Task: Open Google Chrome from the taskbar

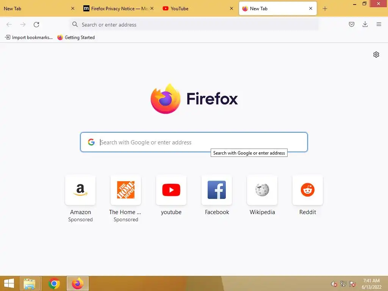Action: pos(54,283)
